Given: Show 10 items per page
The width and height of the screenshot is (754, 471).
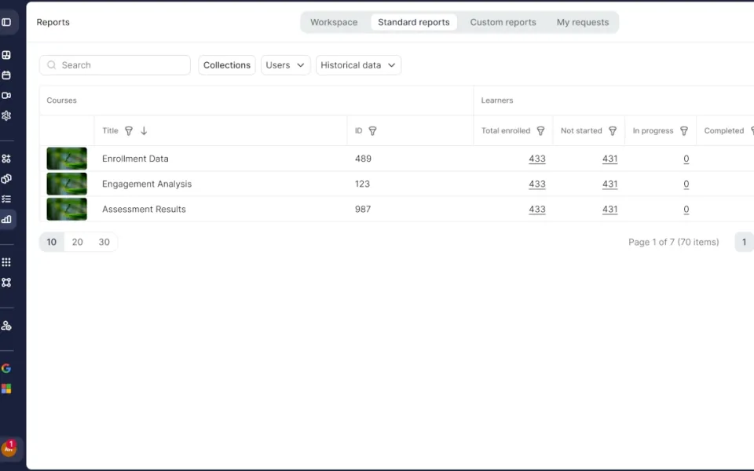Looking at the screenshot, I should point(52,242).
